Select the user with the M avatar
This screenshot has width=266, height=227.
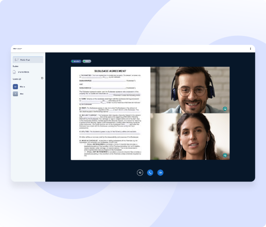(x=19, y=87)
